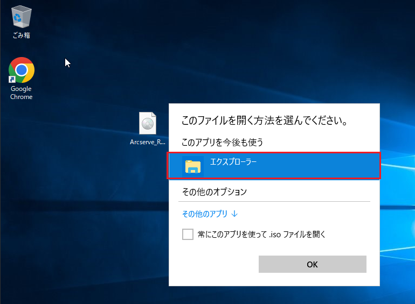Enable always use this app for .iso checkbox
The width and height of the screenshot is (415, 304).
click(x=188, y=234)
